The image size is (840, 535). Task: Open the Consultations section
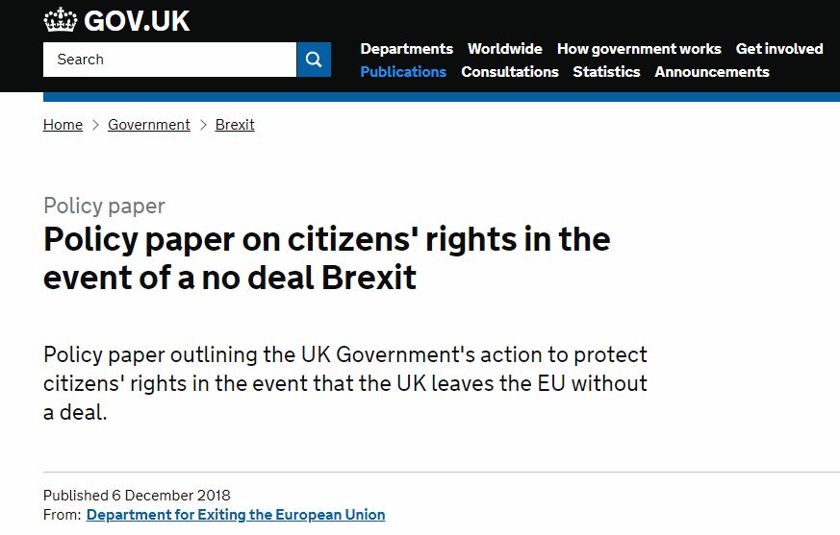pos(510,72)
